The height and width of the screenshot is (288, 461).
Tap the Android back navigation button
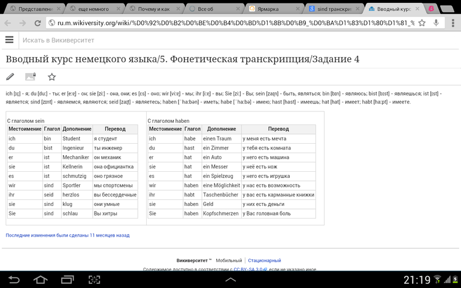point(14,280)
